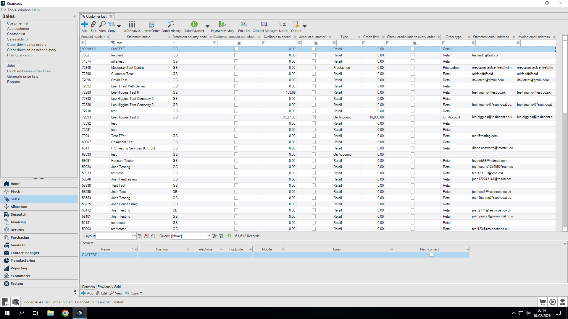Open the Query combo box dropdown
This screenshot has width=568, height=319.
pos(209,236)
